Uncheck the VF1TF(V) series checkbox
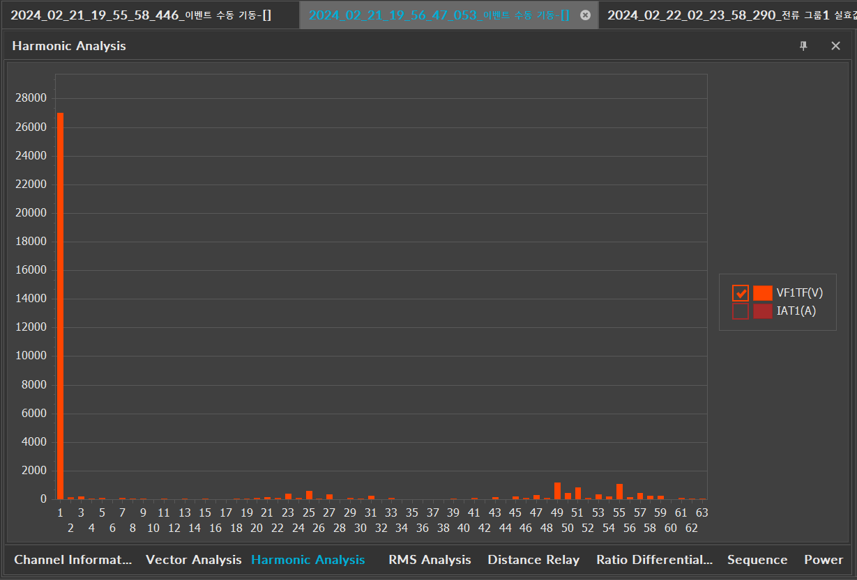This screenshot has width=857, height=580. pyautogui.click(x=741, y=293)
